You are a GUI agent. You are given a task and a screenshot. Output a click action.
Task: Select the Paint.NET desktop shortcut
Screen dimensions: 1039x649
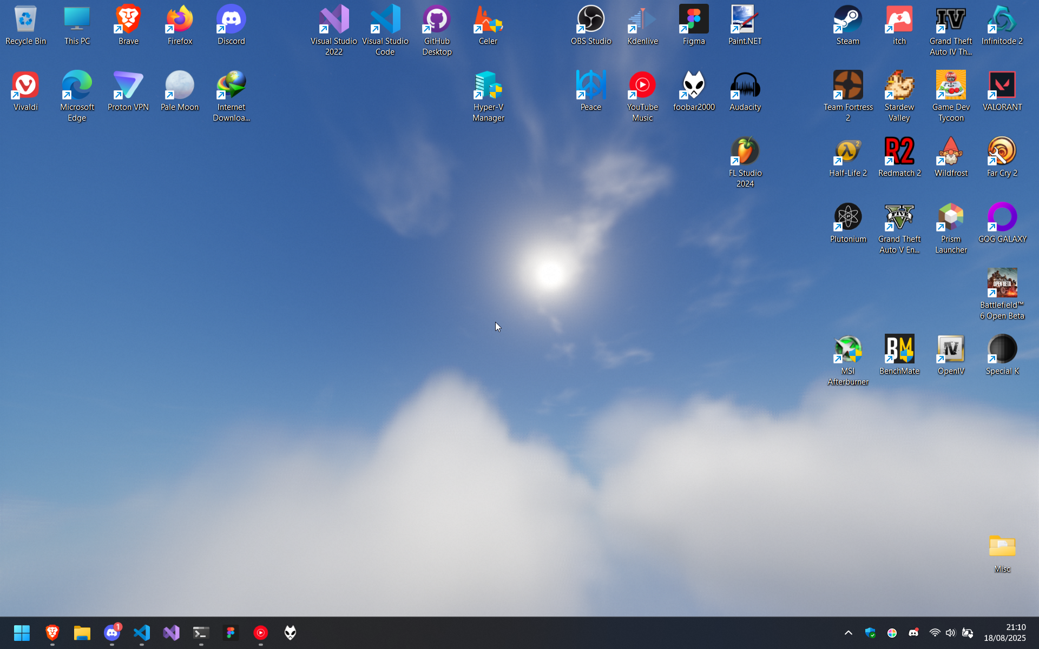[745, 25]
